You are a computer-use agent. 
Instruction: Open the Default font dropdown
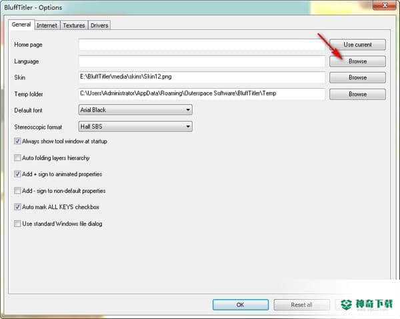135,110
